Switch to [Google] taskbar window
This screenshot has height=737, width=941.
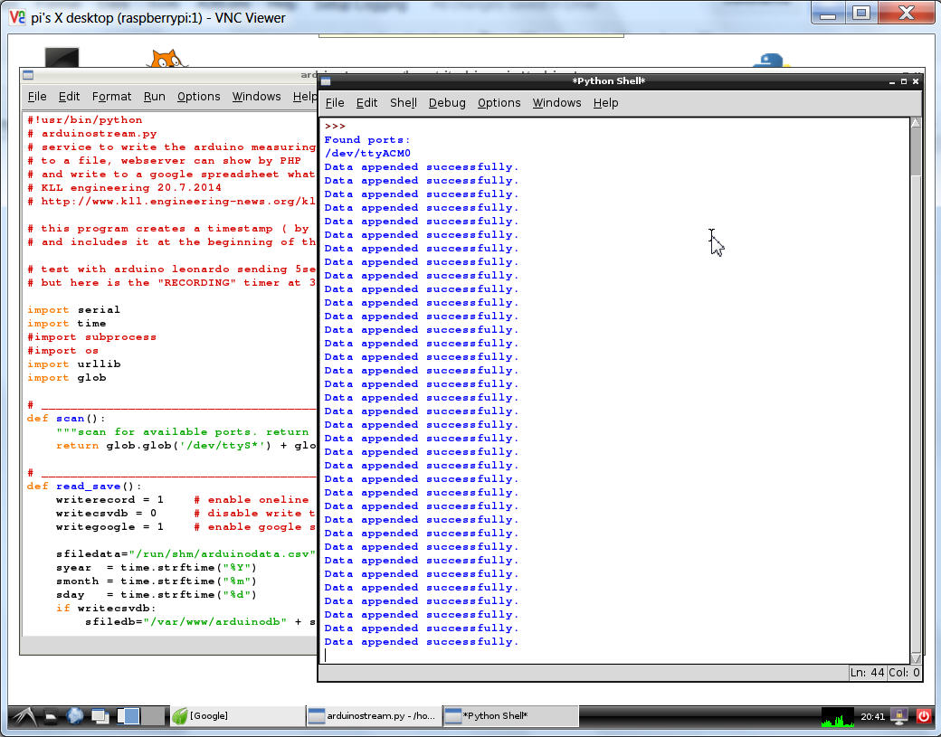coord(235,715)
